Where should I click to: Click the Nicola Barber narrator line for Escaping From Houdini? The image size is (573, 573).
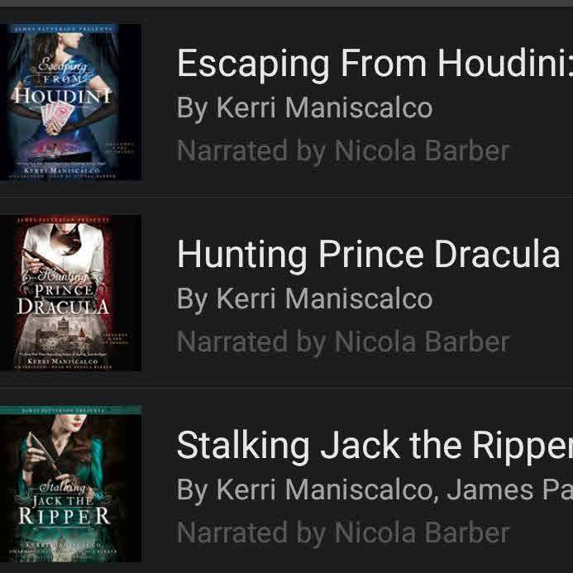click(343, 151)
